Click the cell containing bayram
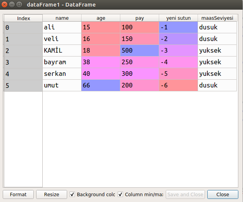 62,62
